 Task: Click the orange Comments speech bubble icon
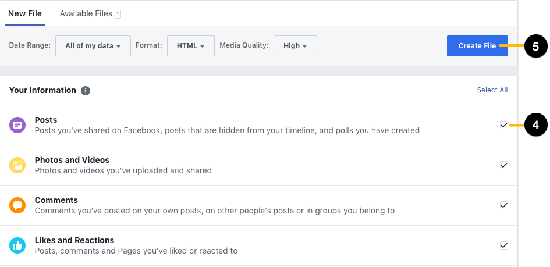17,205
